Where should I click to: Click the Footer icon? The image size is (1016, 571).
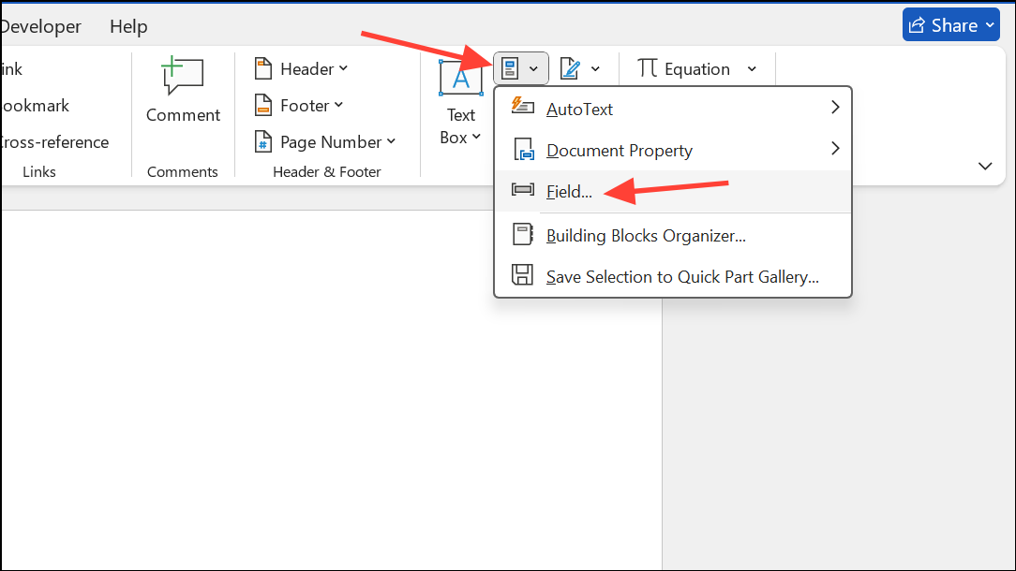pos(263,105)
